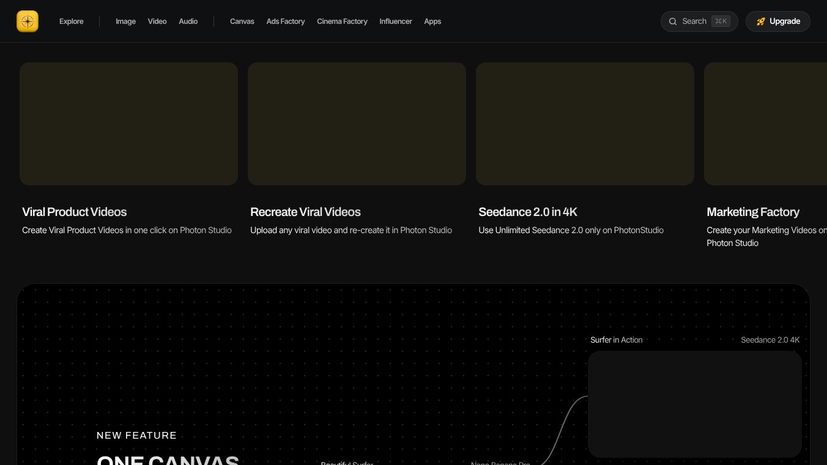Open Cinema Factory from navigation
The height and width of the screenshot is (465, 827).
[x=342, y=21]
